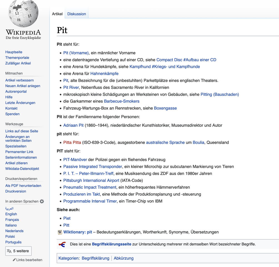Open Artikel verbessern link
279x267 pixels.
click(x=19, y=80)
